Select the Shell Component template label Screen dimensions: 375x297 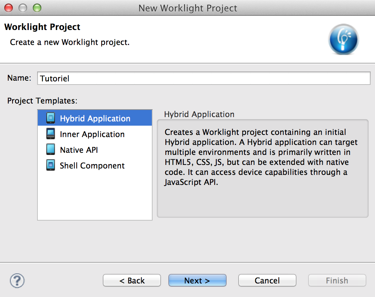[x=92, y=166]
